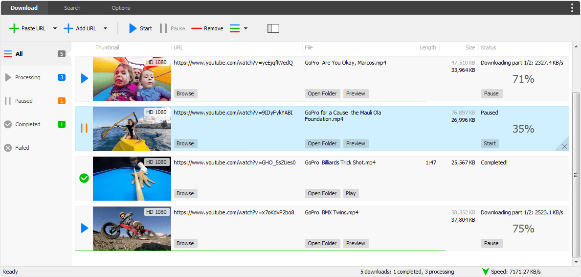Click Browse button for Mauli Ola video
This screenshot has width=581, height=277.
click(186, 143)
